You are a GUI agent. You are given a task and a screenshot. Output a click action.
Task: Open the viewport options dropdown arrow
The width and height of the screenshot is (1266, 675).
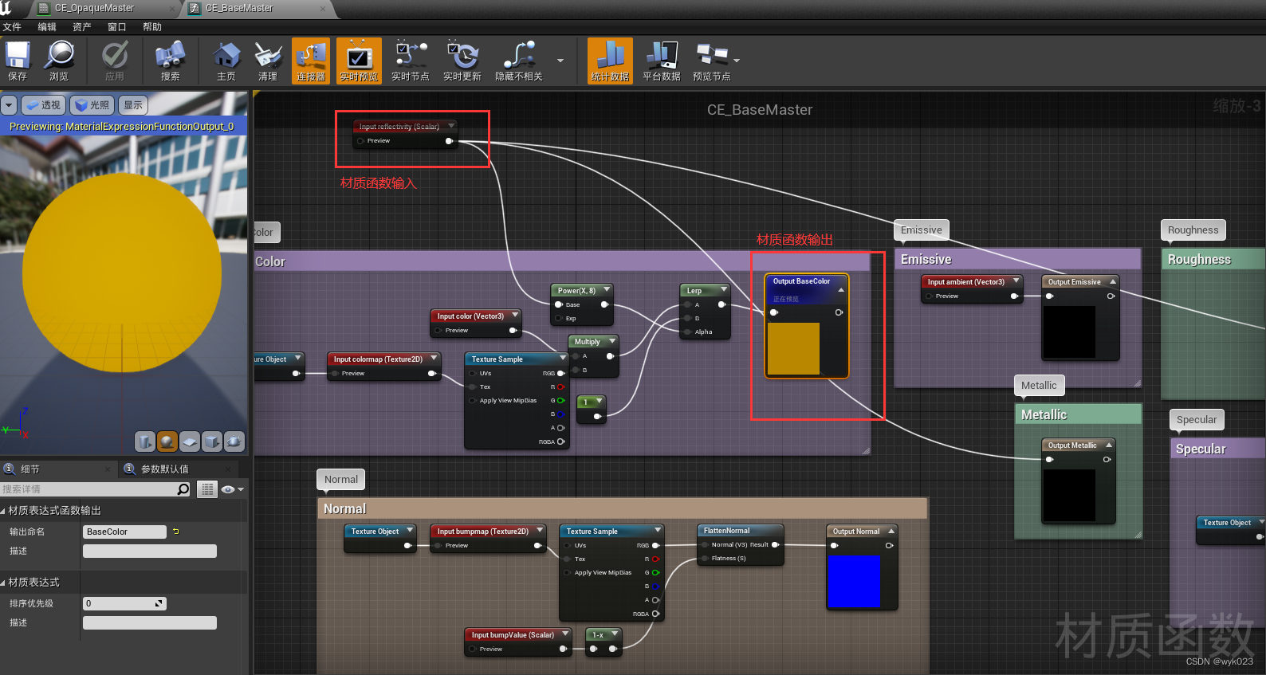pyautogui.click(x=9, y=105)
